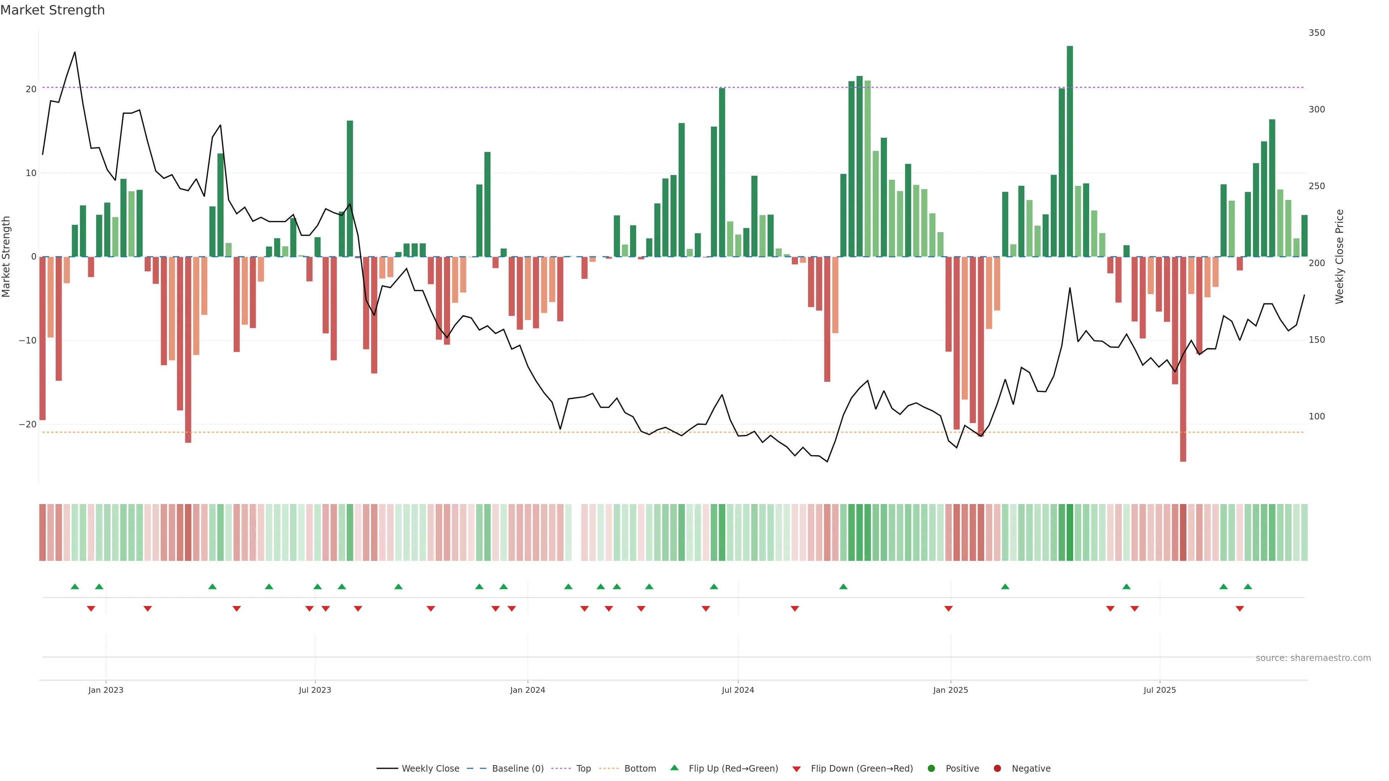
Task: Click the blue dashed Baseline legend line icon
Action: click(476, 769)
